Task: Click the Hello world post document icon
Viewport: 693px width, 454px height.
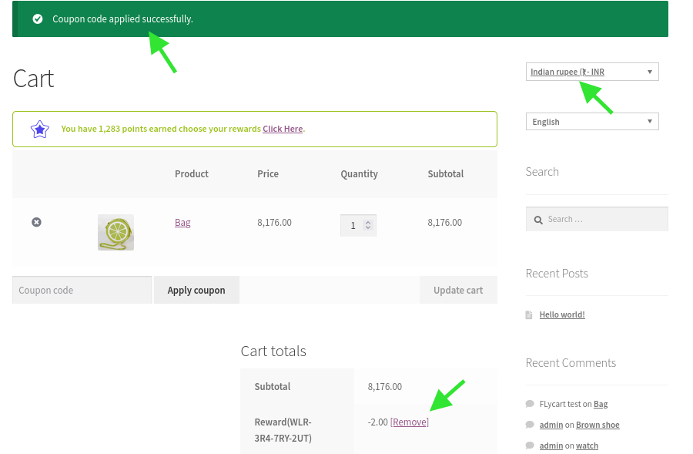Action: click(529, 314)
